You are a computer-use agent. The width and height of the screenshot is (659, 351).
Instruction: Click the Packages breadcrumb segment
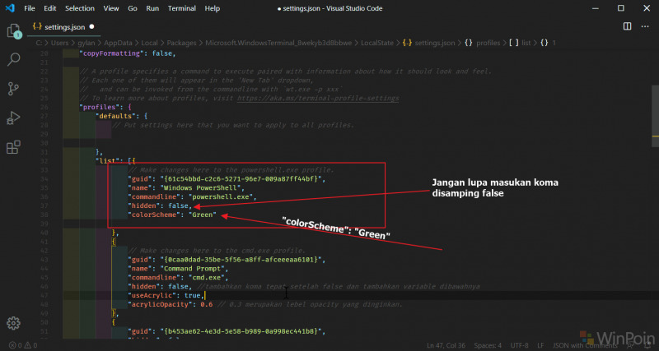pos(181,43)
